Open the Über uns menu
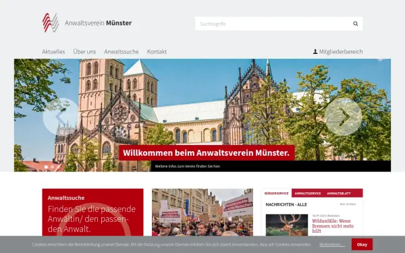Screen dimensions: 405x253 click(84, 52)
